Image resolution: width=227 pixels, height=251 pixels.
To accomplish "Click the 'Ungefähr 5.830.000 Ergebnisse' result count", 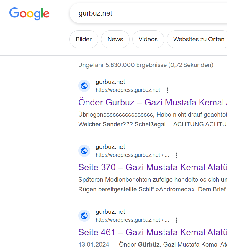I will pyautogui.click(x=146, y=65).
